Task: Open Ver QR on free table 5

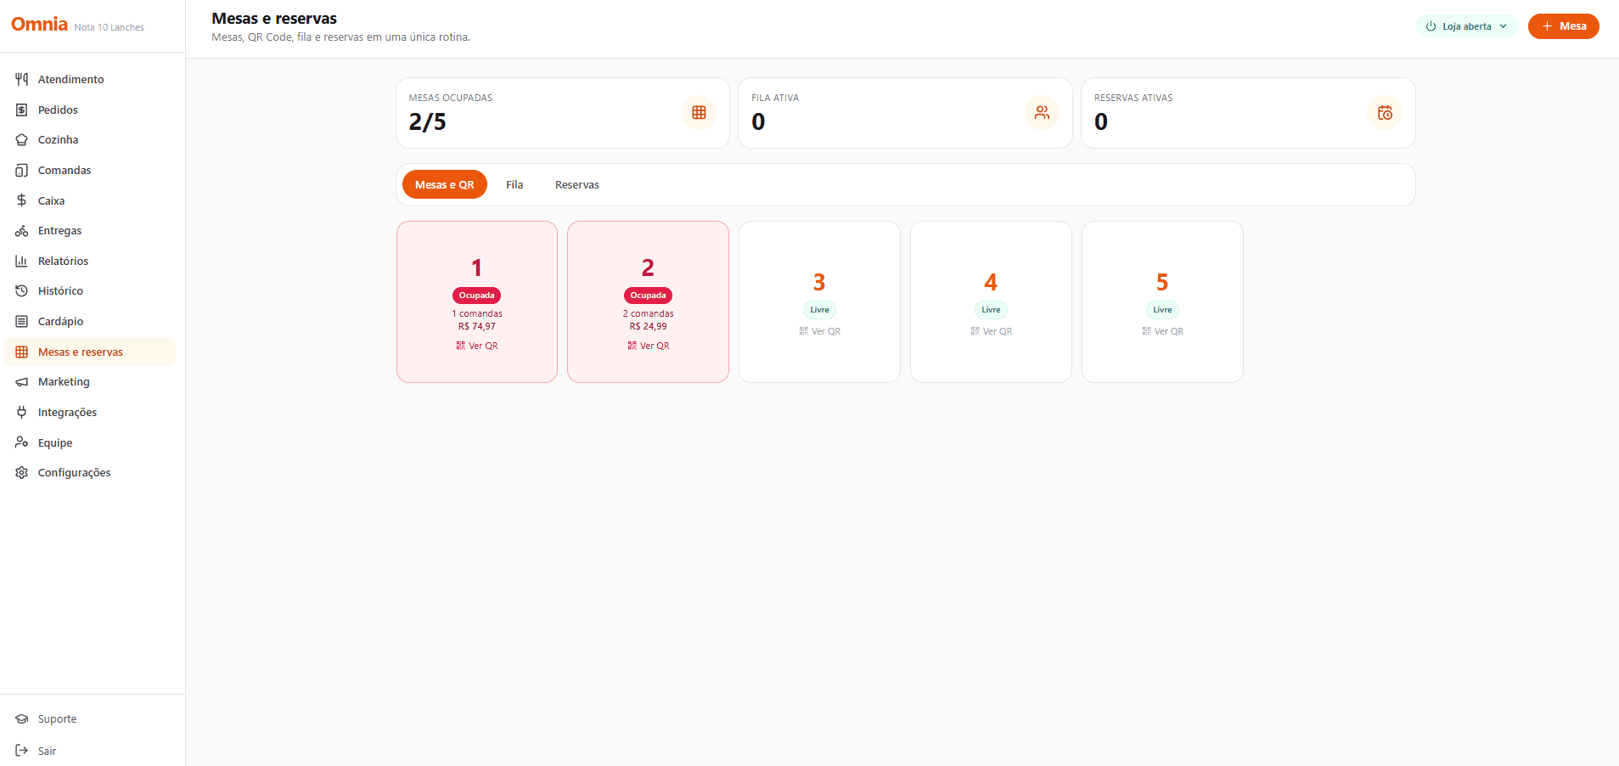Action: (1163, 331)
